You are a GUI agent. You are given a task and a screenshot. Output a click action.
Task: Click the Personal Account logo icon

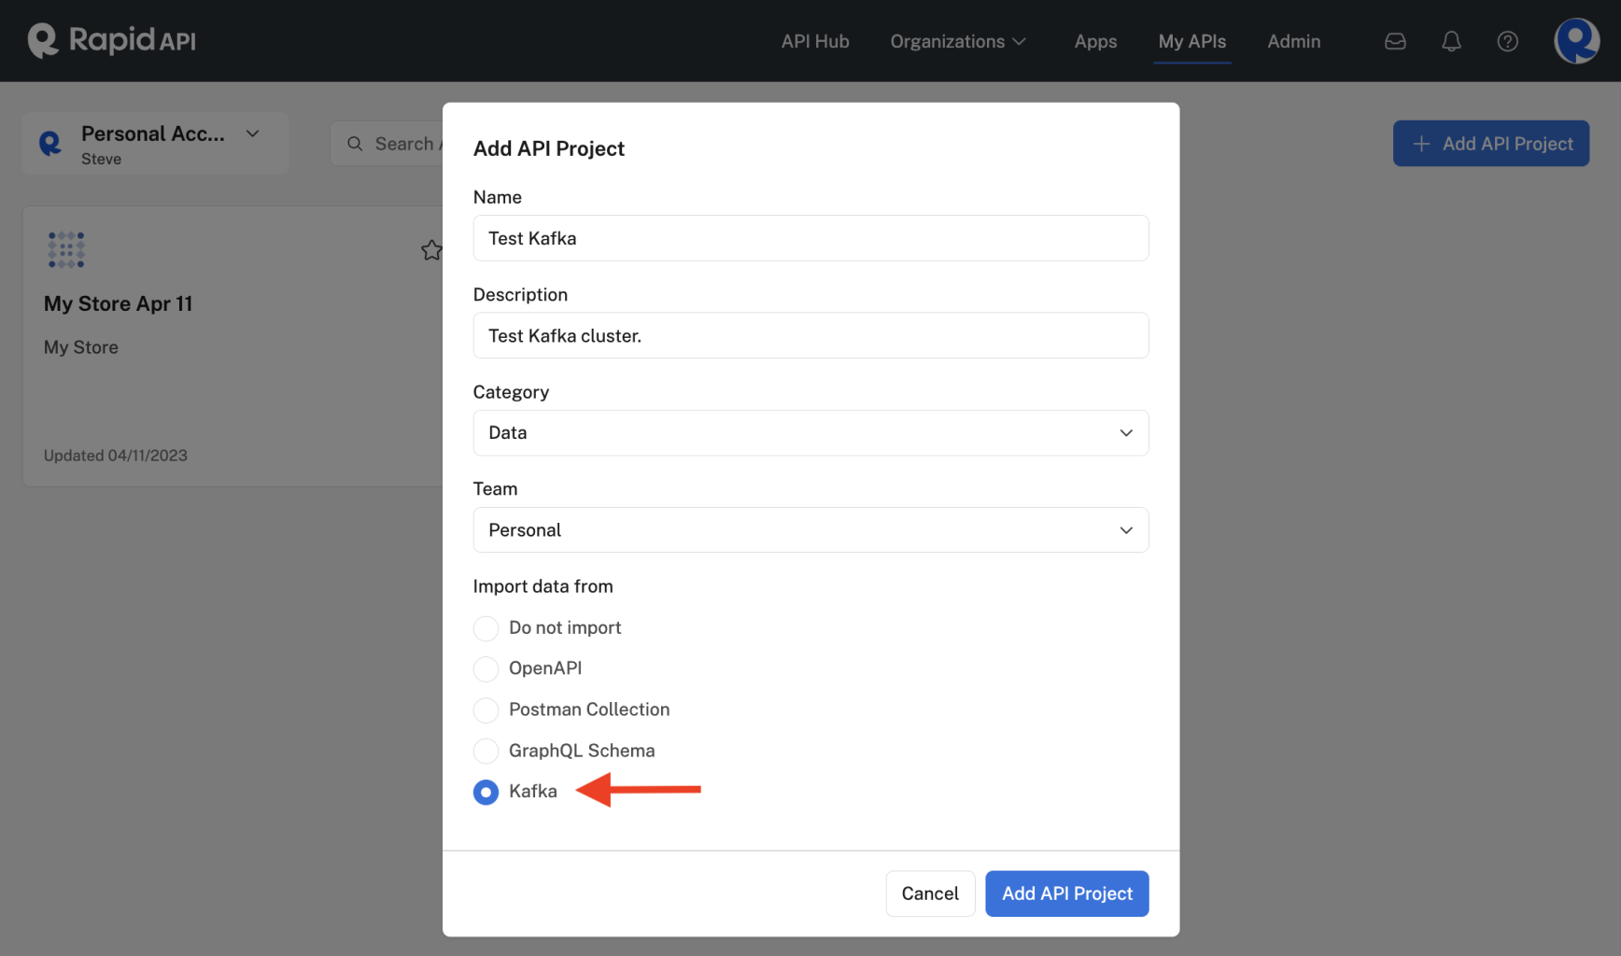50,143
